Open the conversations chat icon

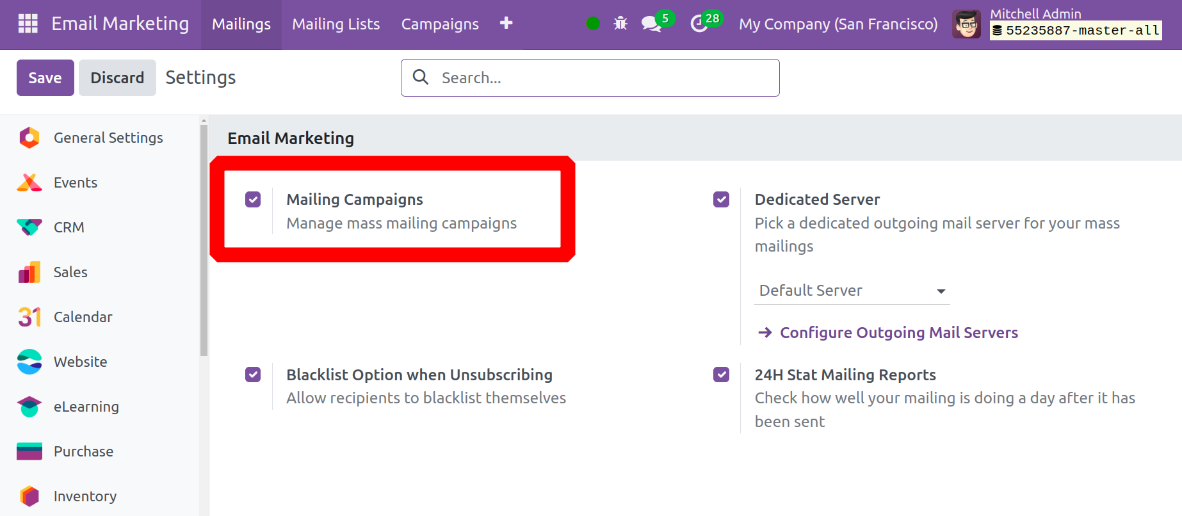click(x=651, y=24)
